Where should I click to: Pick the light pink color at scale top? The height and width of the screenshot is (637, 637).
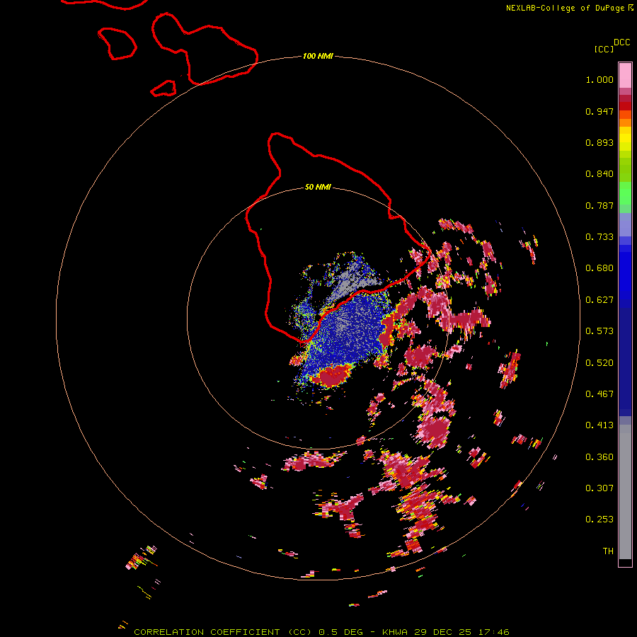coord(625,75)
